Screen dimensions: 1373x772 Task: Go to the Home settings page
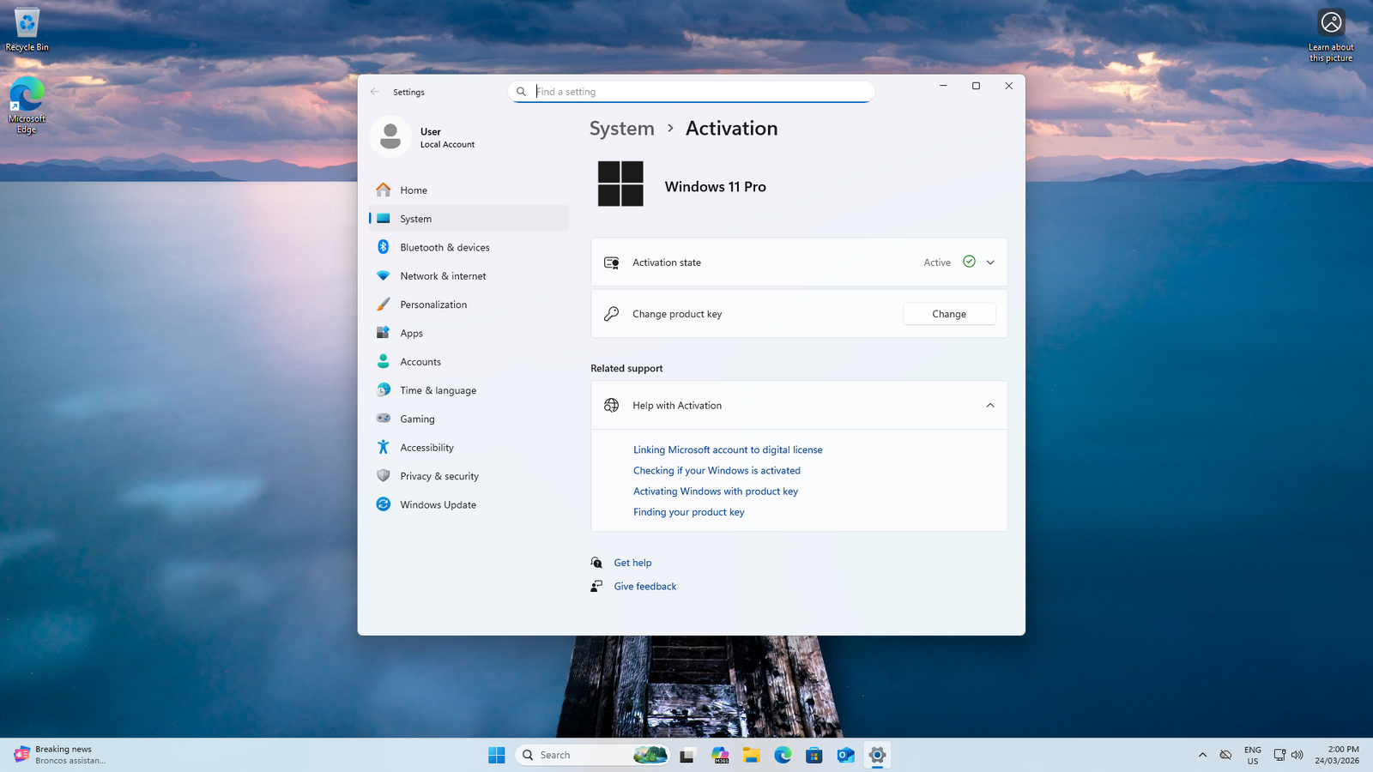click(x=413, y=190)
